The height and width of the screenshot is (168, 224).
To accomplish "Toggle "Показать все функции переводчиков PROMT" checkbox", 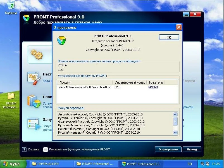I will tap(46, 150).
